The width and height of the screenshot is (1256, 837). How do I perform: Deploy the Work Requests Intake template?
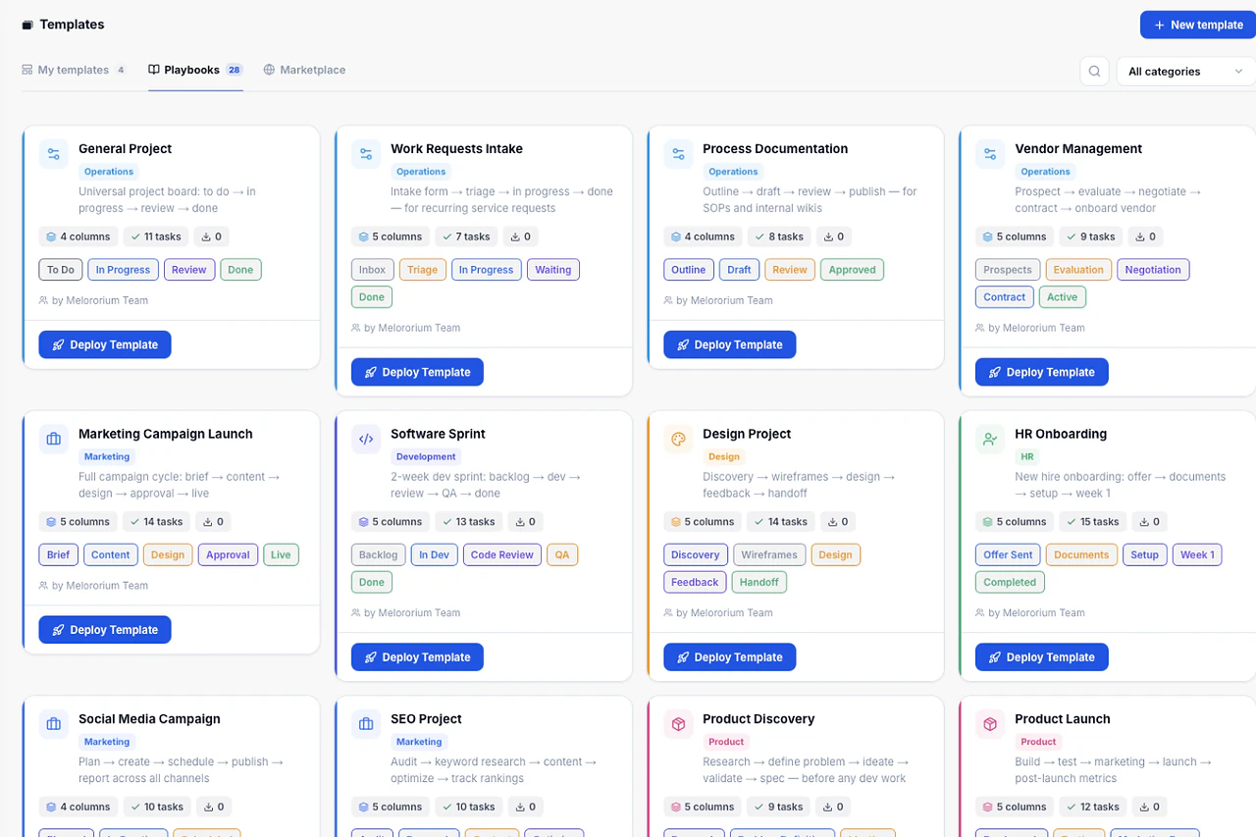point(417,372)
